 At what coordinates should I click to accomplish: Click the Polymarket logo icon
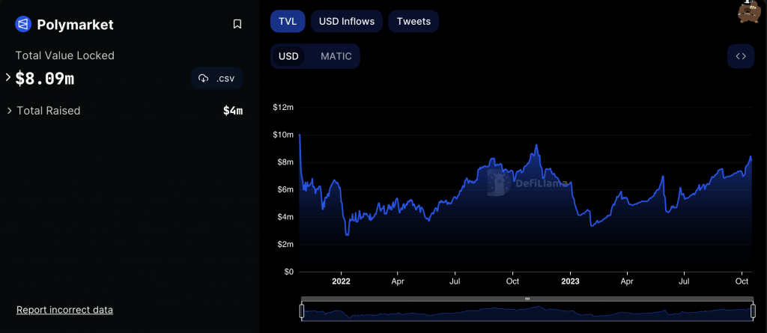tap(23, 24)
